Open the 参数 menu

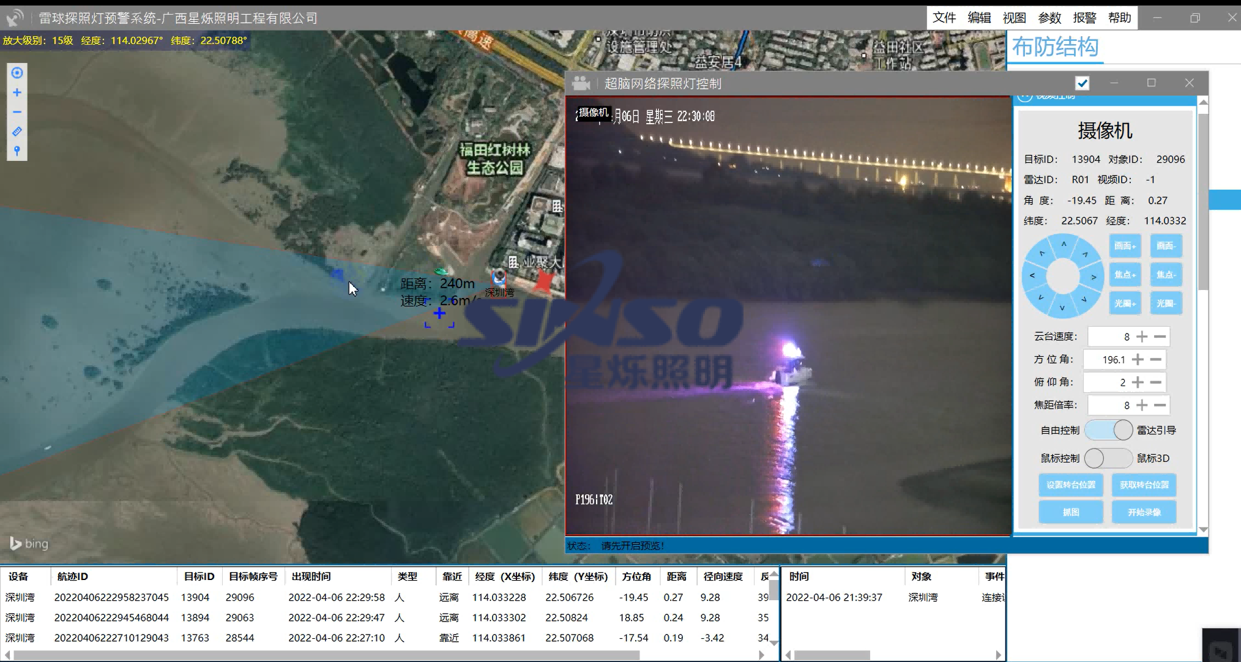click(x=1049, y=18)
